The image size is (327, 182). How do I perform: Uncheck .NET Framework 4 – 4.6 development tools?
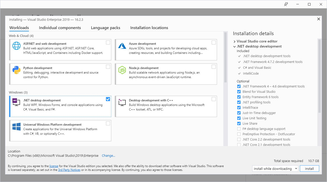pyautogui.click(x=239, y=86)
